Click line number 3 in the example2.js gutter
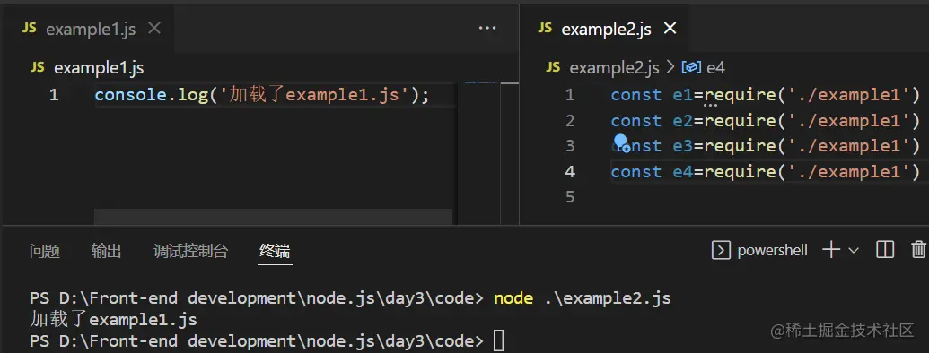This screenshot has width=929, height=353. 570,145
